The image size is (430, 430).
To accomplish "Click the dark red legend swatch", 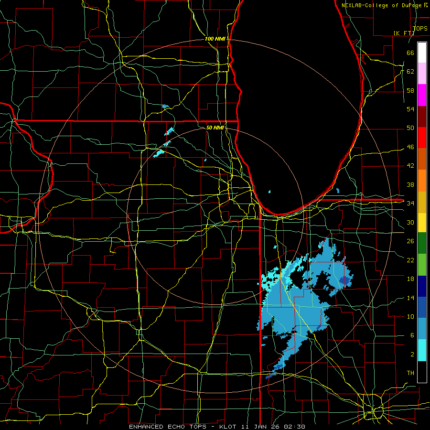I will point(422,117).
